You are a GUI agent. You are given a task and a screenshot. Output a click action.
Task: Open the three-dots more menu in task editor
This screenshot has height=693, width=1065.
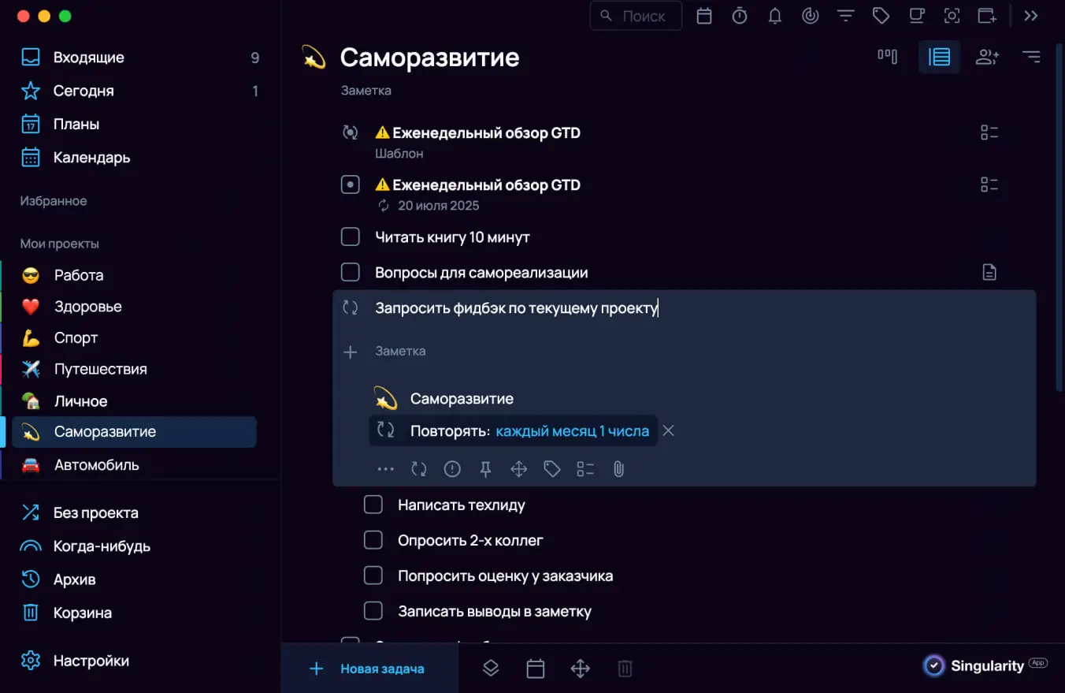pos(385,469)
